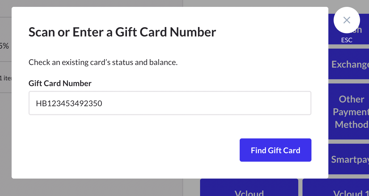Viewport: 369px width, 196px height.
Task: Click the 5% text behind the dialog
Action: pos(4,46)
